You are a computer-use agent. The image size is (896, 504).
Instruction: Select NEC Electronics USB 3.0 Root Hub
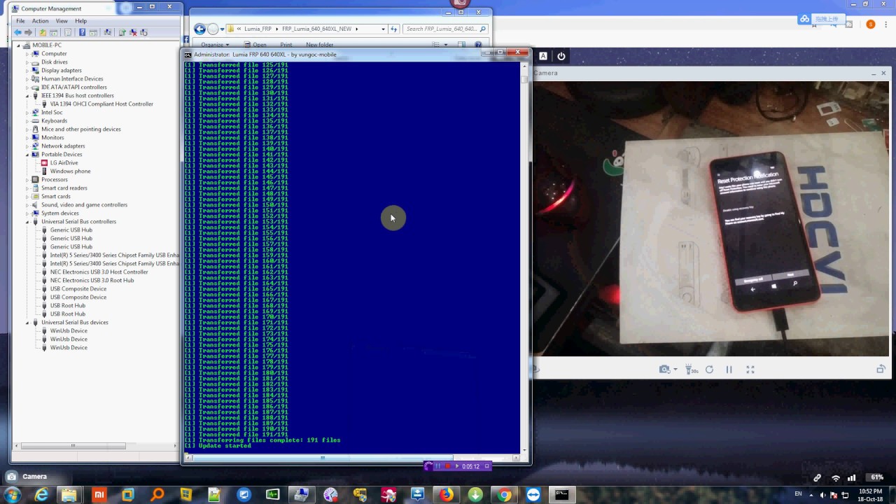point(92,280)
